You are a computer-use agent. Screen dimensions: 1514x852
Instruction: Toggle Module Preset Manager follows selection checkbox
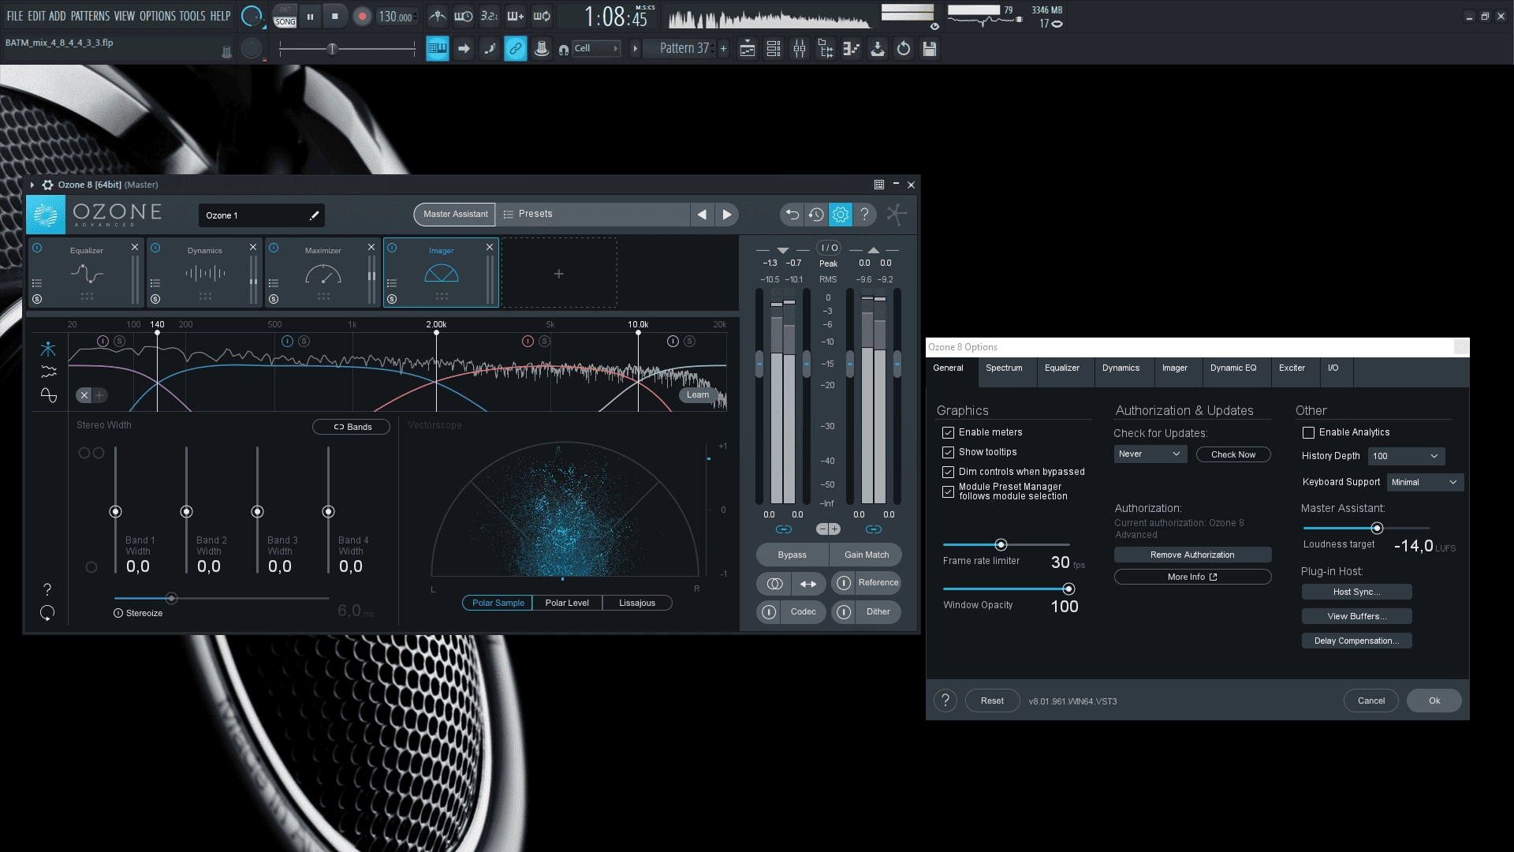click(x=948, y=491)
